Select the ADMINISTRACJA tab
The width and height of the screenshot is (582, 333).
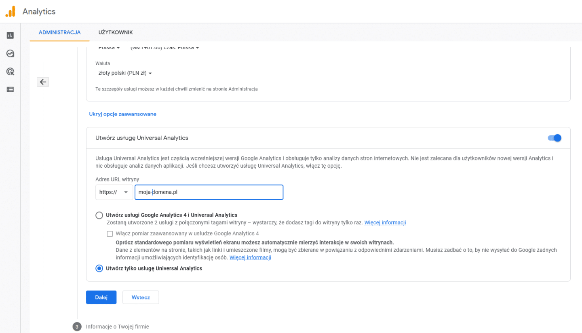coord(59,32)
